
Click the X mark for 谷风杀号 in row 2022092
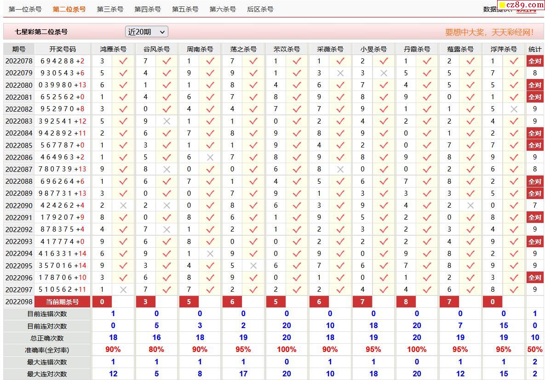pyautogui.click(x=167, y=230)
